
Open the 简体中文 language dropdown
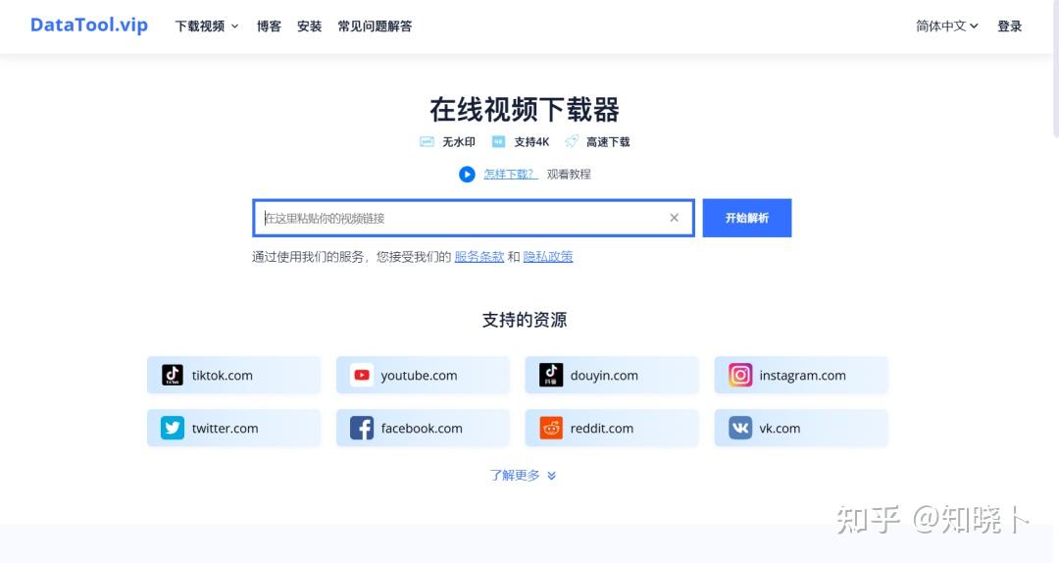click(x=947, y=26)
